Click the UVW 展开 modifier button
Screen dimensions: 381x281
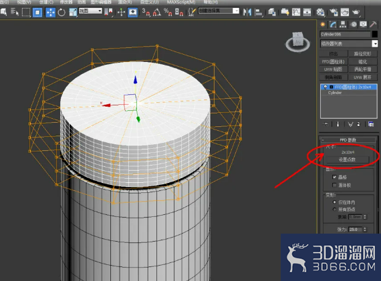click(362, 77)
